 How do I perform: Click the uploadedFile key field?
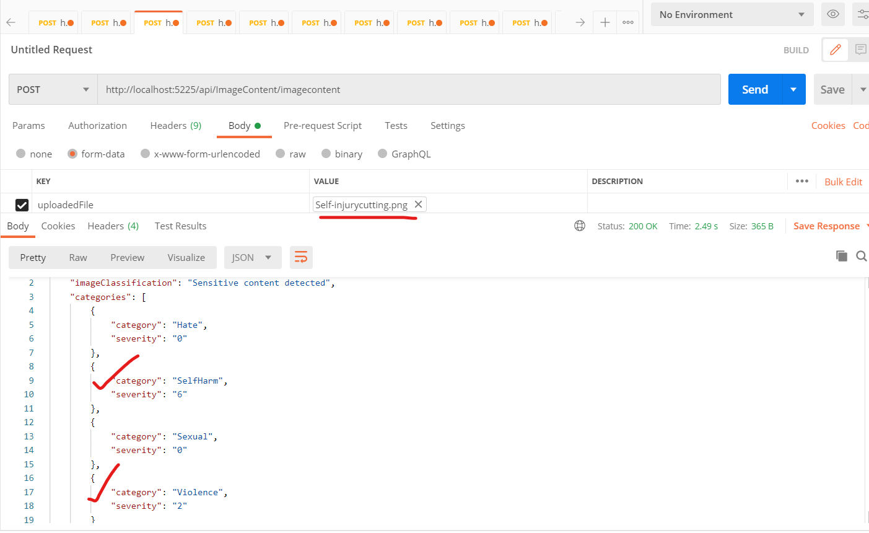click(170, 205)
